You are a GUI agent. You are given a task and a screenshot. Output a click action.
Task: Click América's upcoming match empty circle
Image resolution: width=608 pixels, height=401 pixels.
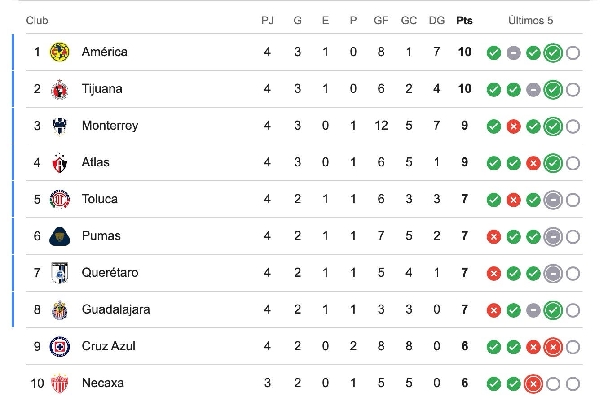[573, 53]
